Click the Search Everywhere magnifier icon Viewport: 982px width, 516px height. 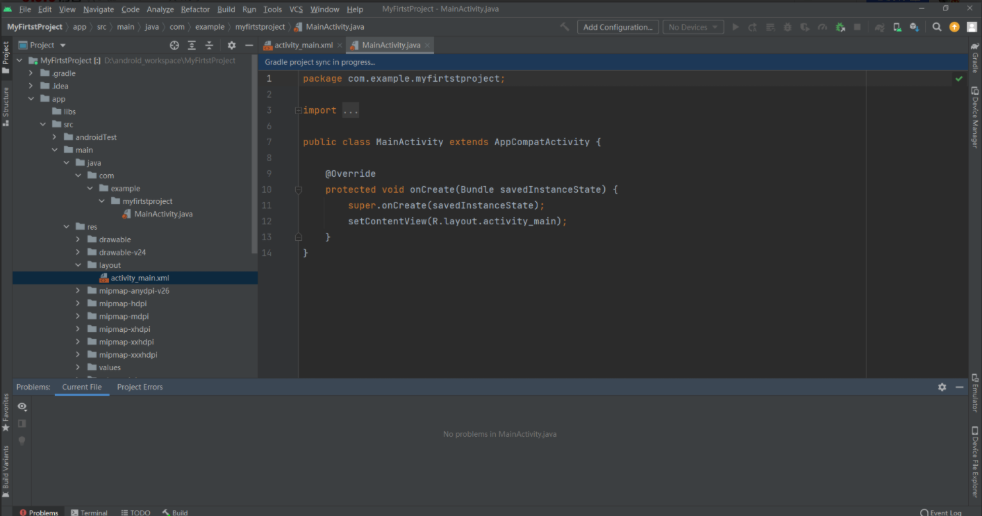(936, 27)
